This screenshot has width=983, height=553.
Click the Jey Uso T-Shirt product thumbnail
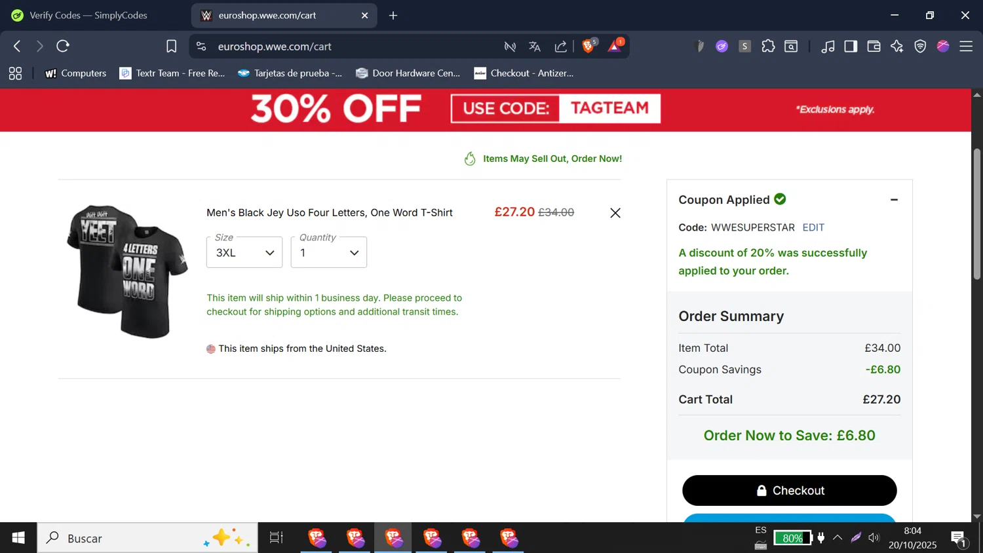click(126, 271)
